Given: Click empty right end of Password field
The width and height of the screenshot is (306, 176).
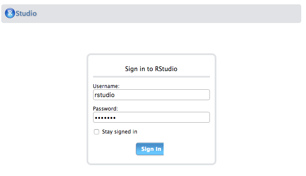Looking at the screenshot, I should coord(190,117).
